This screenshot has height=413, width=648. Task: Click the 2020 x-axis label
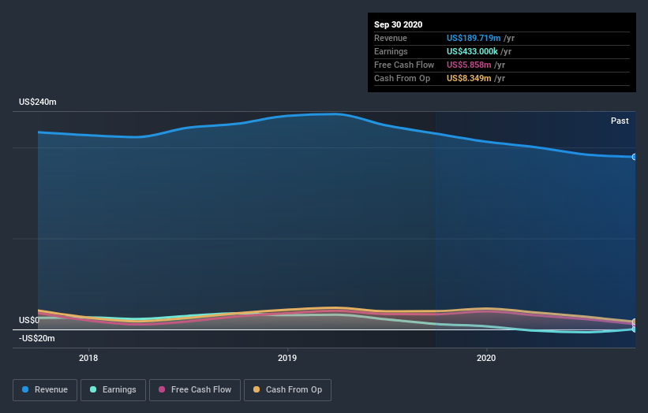tap(486, 358)
